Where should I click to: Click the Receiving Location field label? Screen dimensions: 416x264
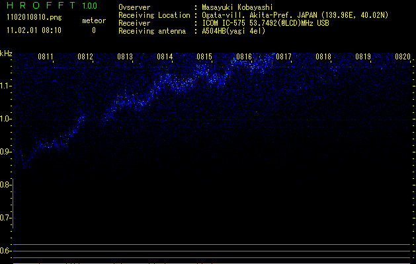tap(154, 15)
